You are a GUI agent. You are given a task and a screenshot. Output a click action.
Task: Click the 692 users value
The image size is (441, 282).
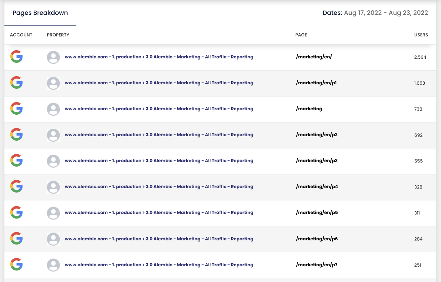418,135
